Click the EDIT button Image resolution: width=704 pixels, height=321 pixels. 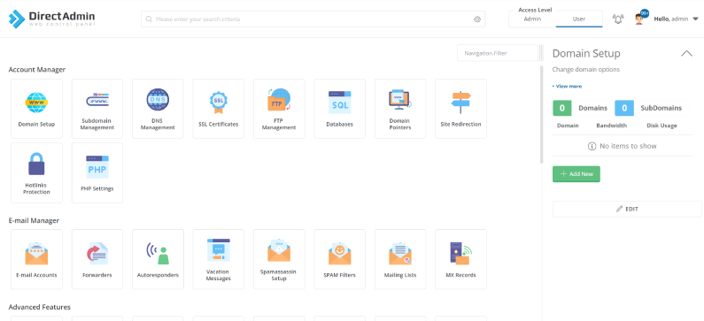627,209
